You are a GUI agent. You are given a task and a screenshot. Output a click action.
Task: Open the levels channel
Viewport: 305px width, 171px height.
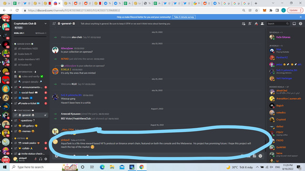coord(30,98)
